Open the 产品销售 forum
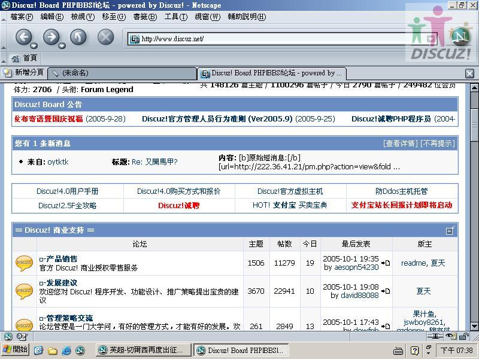Viewport: 479px width, 359px height. pos(62,259)
